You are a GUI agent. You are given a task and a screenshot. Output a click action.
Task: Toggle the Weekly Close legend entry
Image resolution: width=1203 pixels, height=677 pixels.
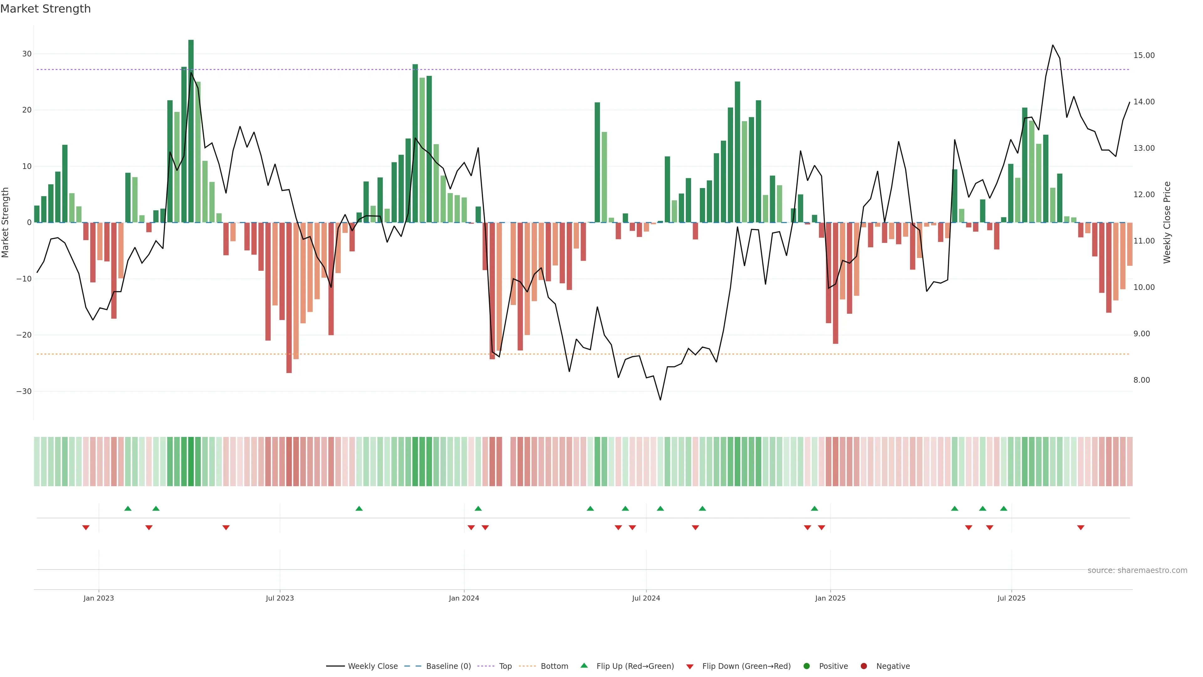(372, 666)
